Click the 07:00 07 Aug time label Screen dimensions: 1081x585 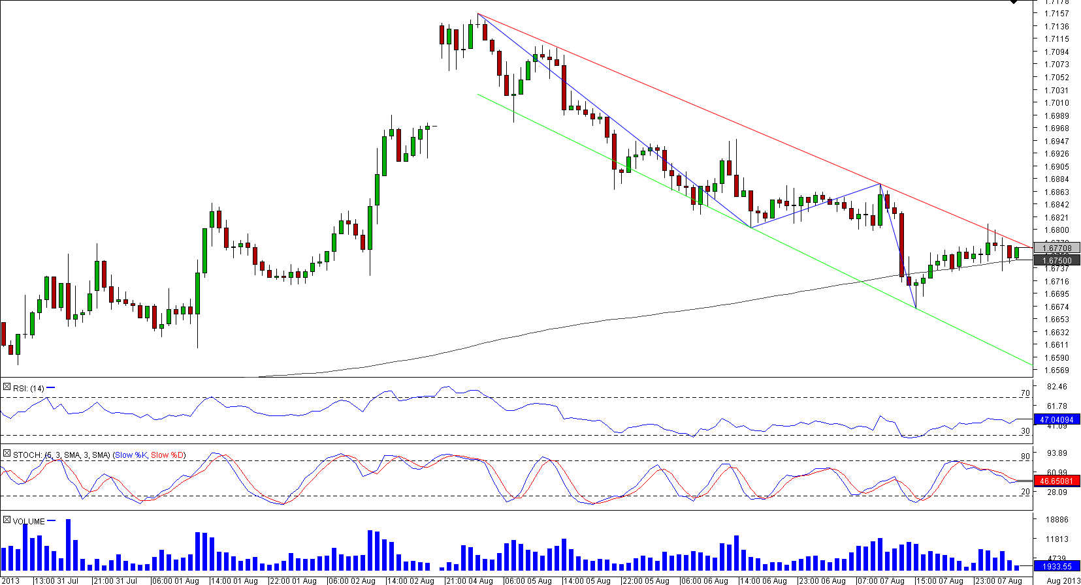click(881, 580)
